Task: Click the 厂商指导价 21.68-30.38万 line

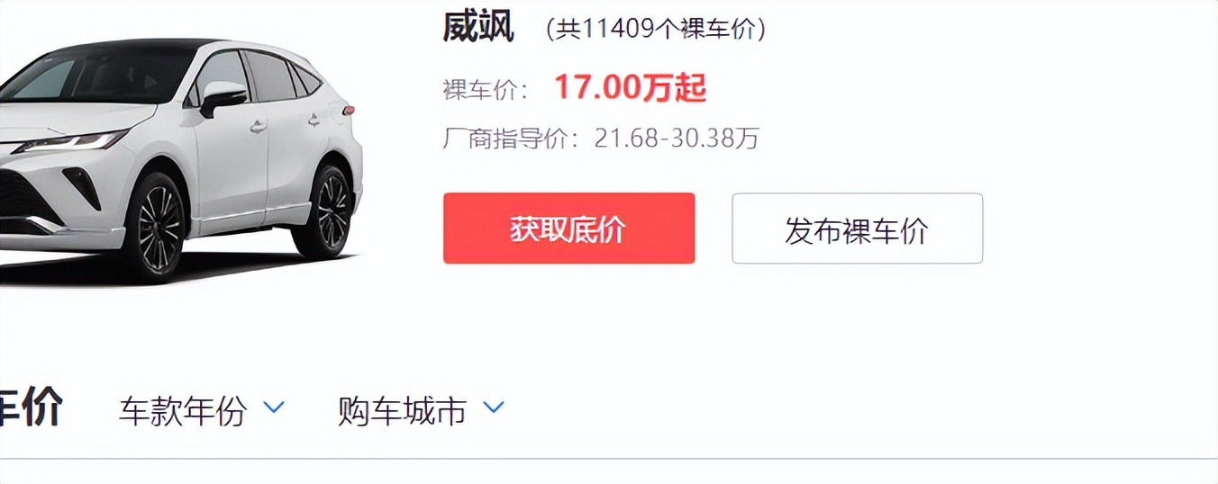Action: coord(601,139)
